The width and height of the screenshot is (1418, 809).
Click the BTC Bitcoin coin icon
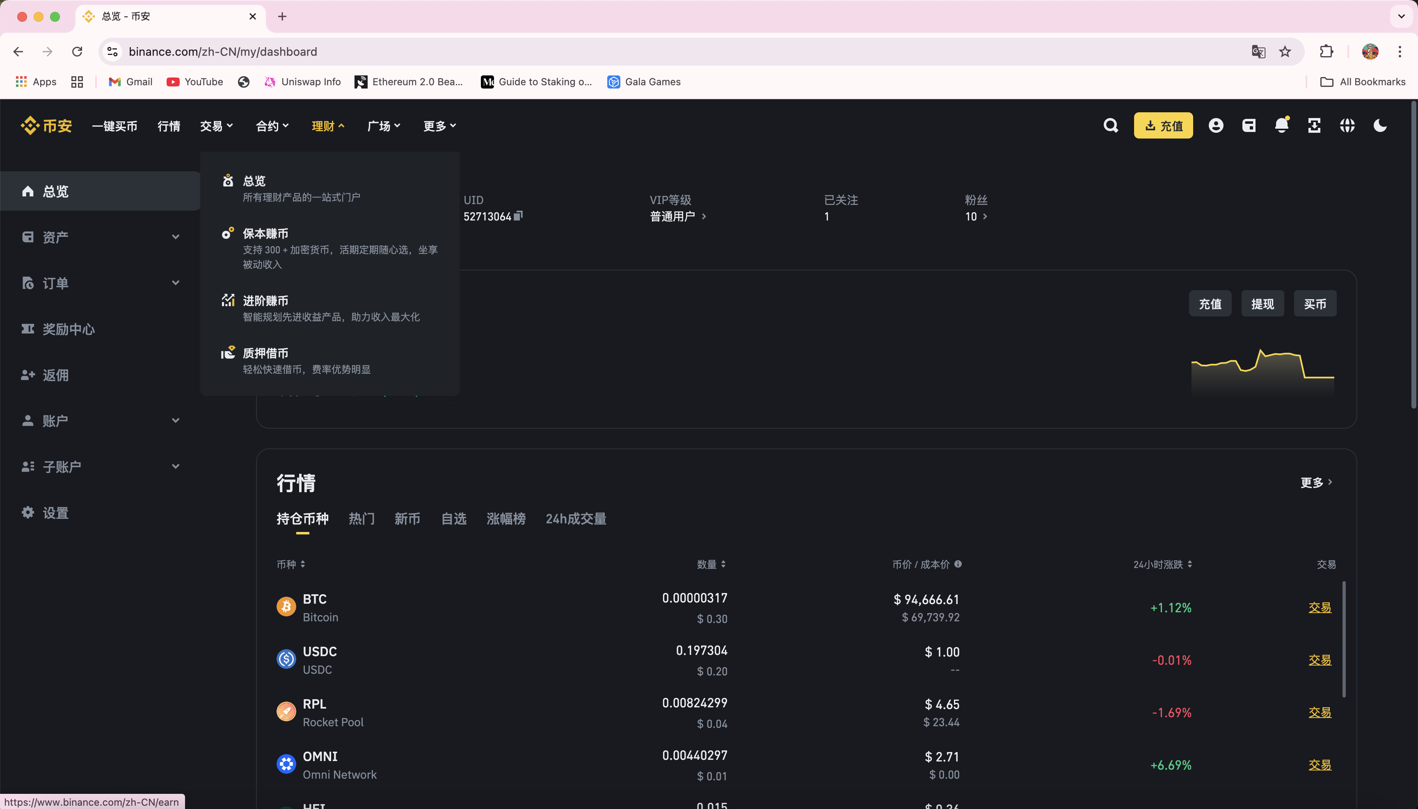click(x=286, y=606)
